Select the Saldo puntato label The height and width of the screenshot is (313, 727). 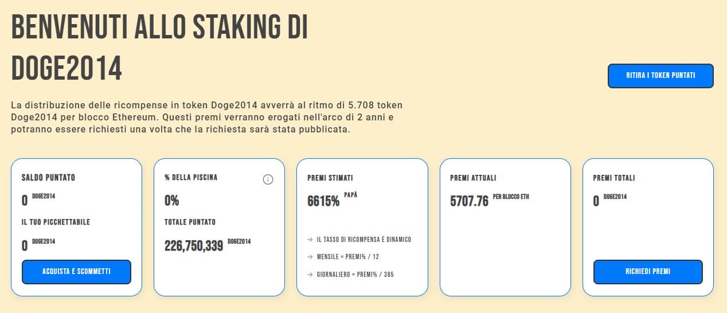pyautogui.click(x=48, y=178)
